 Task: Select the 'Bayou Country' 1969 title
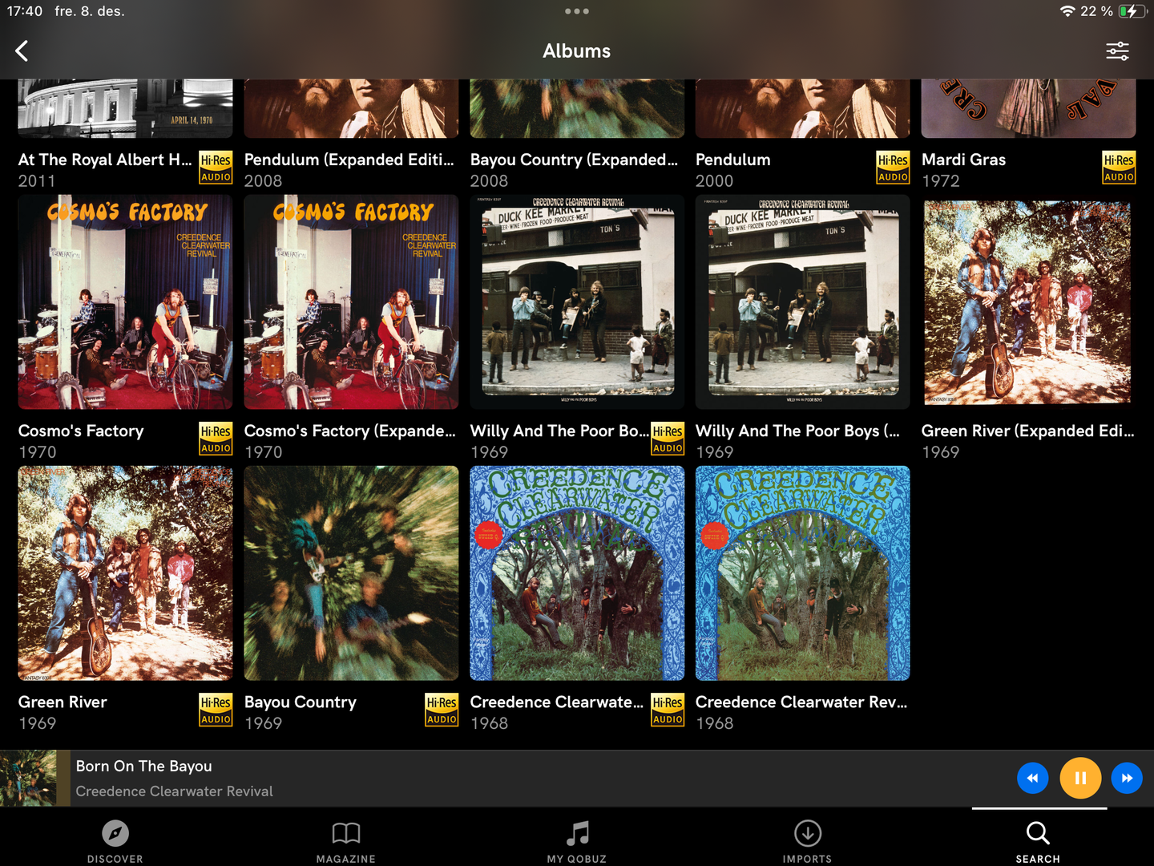coord(301,702)
